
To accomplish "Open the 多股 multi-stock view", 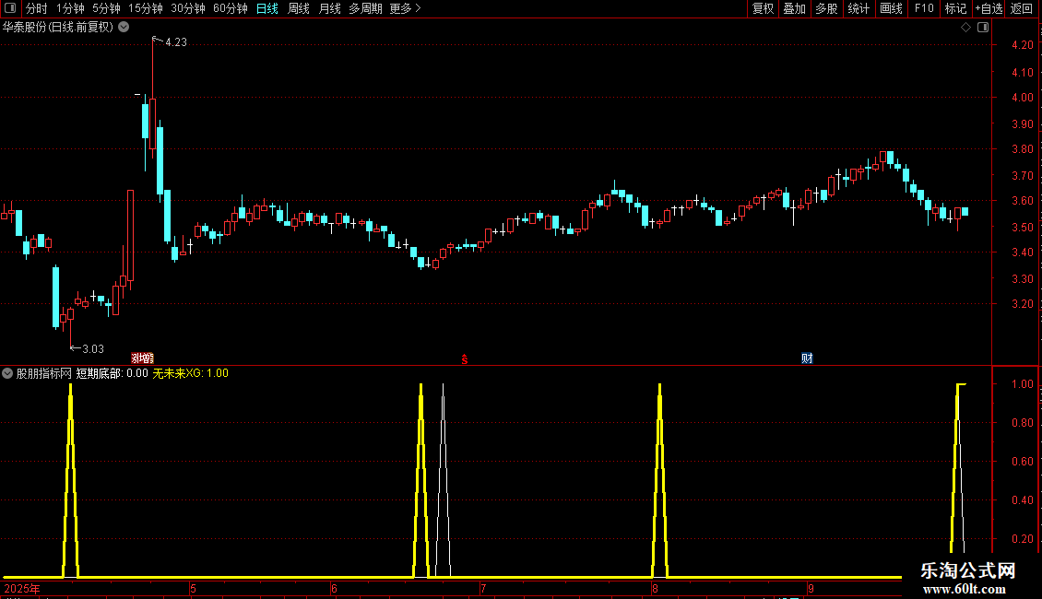I will click(x=826, y=8).
